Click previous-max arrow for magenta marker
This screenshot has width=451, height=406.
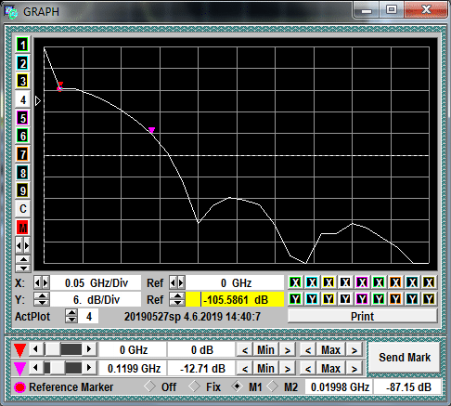(x=308, y=368)
